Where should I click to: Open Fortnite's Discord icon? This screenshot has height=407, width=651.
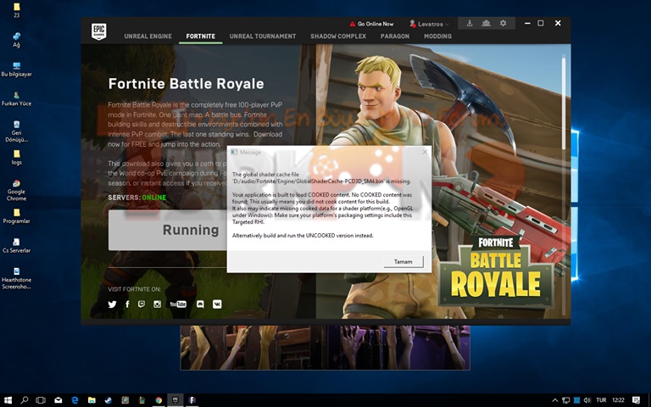tap(200, 304)
